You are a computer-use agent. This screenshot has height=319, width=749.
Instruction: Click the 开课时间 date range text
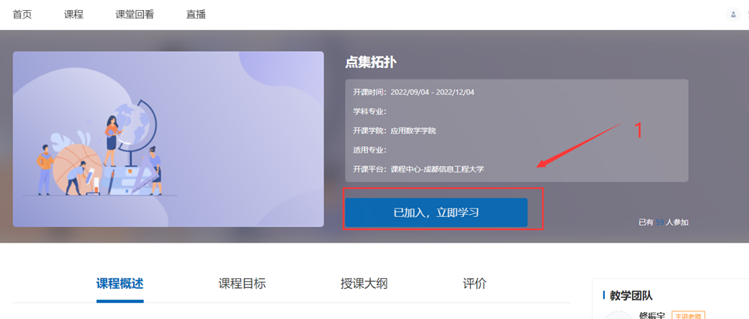pyautogui.click(x=431, y=92)
